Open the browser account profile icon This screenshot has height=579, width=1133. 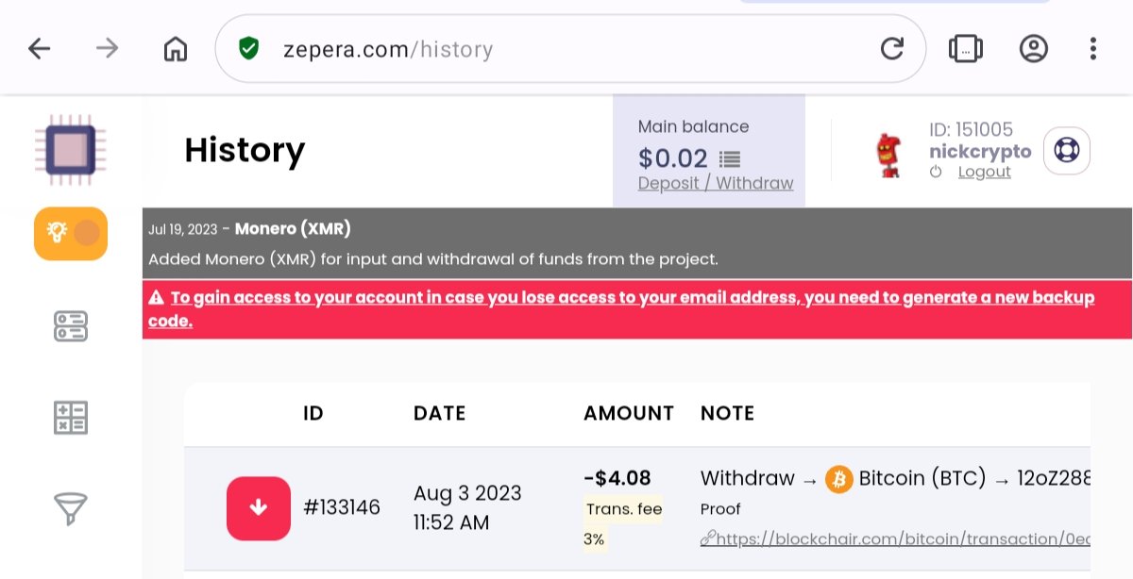point(1034,48)
